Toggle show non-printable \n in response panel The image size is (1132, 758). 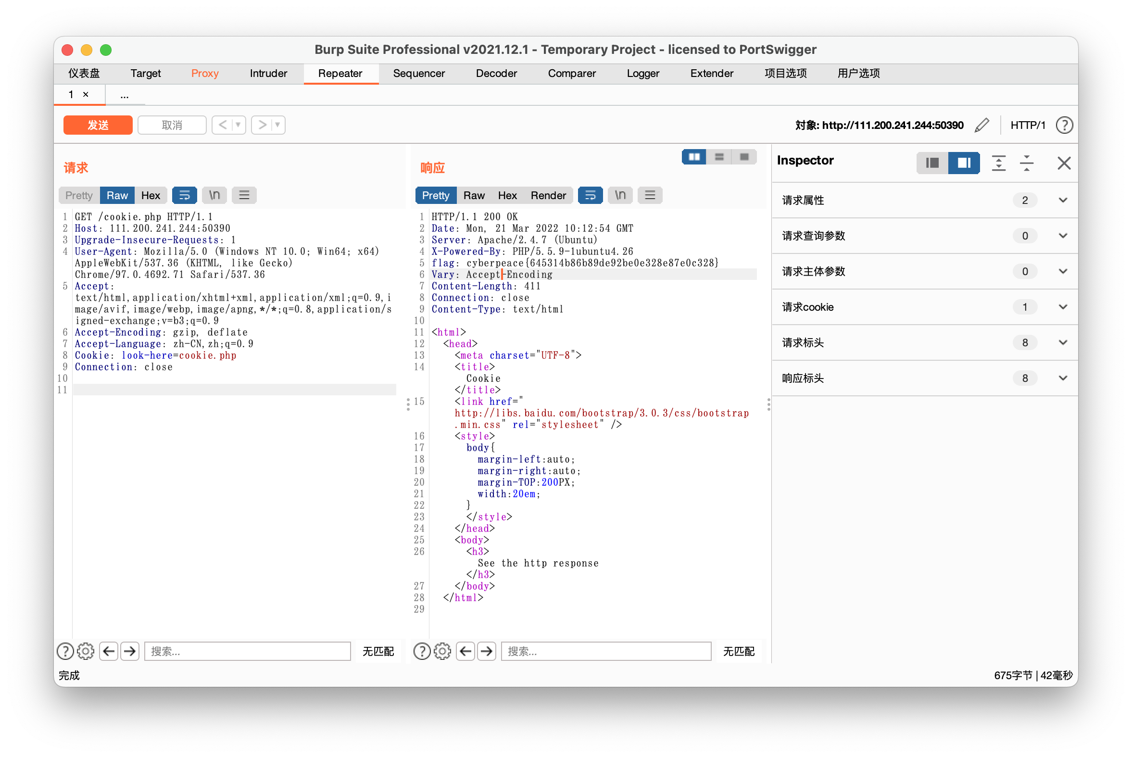(620, 195)
